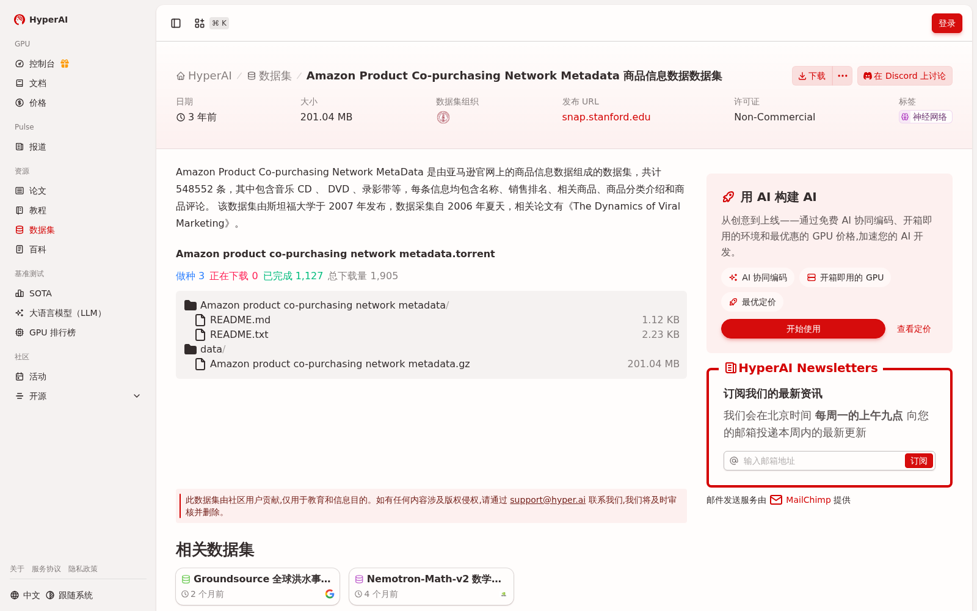
Task: Click the 开始使用 button
Action: click(803, 329)
